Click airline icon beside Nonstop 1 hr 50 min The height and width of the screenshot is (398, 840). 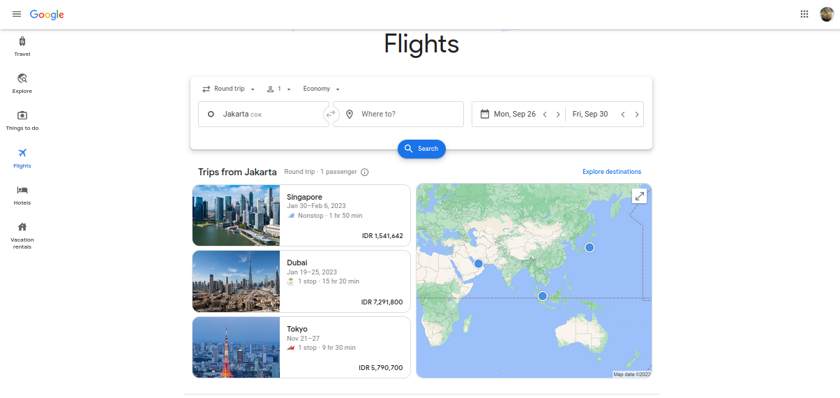[x=291, y=216]
